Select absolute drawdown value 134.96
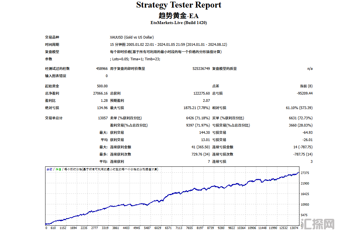The width and height of the screenshot is (341, 232). (x=102, y=108)
